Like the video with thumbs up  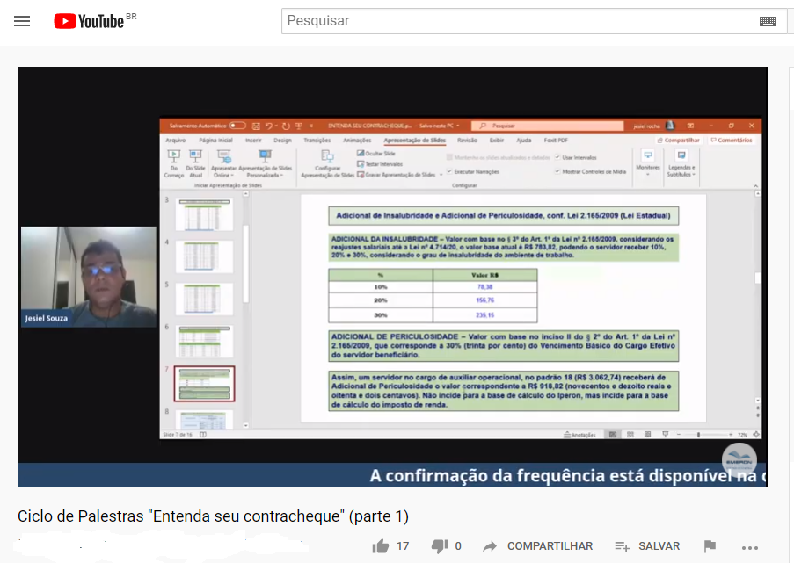coord(381,546)
